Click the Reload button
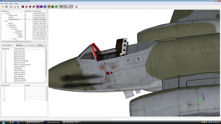This screenshot has height=124, width=221. coord(40,45)
